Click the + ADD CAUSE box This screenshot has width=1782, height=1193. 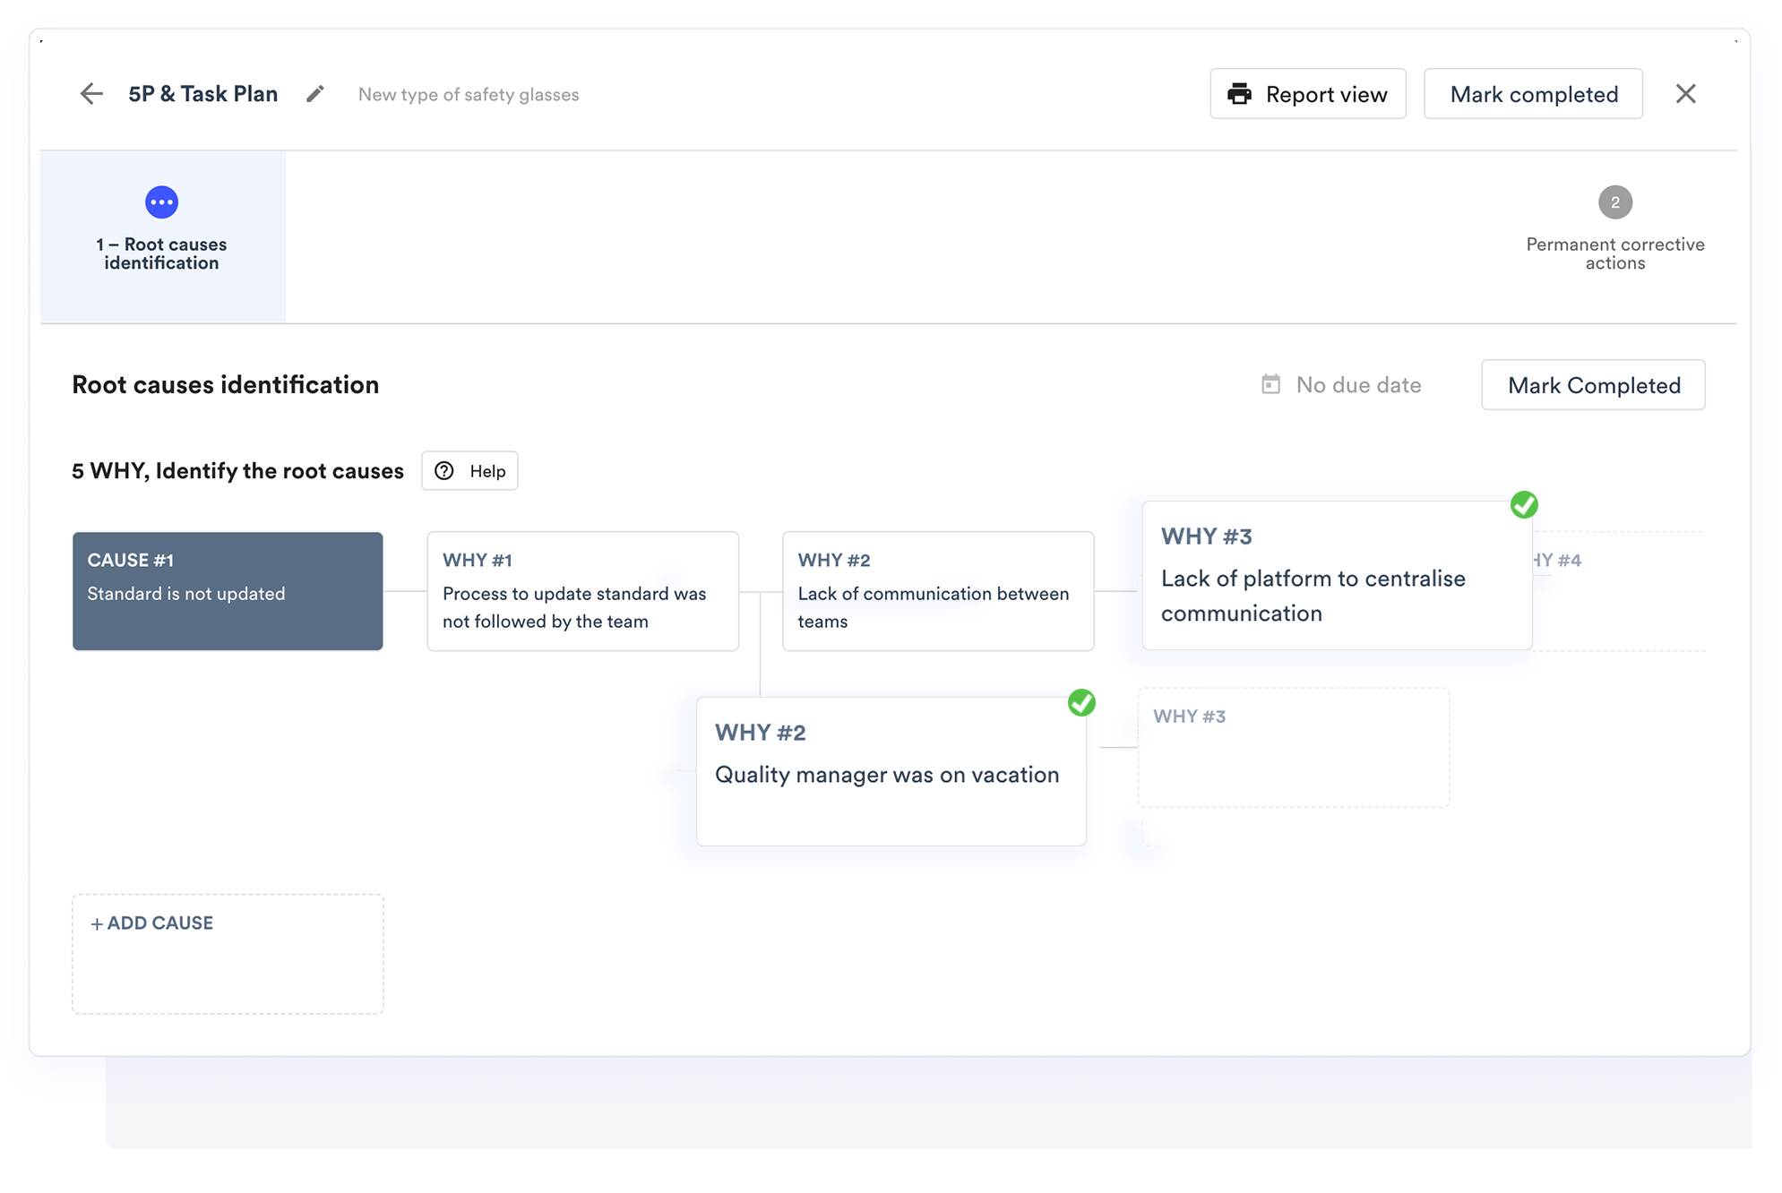click(228, 953)
